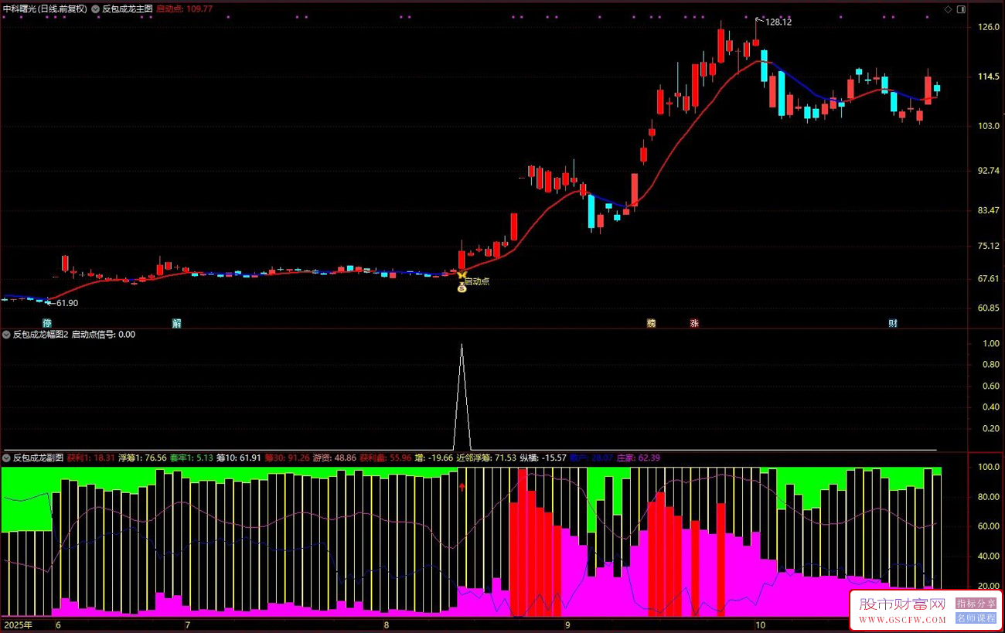The height and width of the screenshot is (633, 1005).
Task: Click the 散户: 28.07 readout
Action: tap(591, 458)
